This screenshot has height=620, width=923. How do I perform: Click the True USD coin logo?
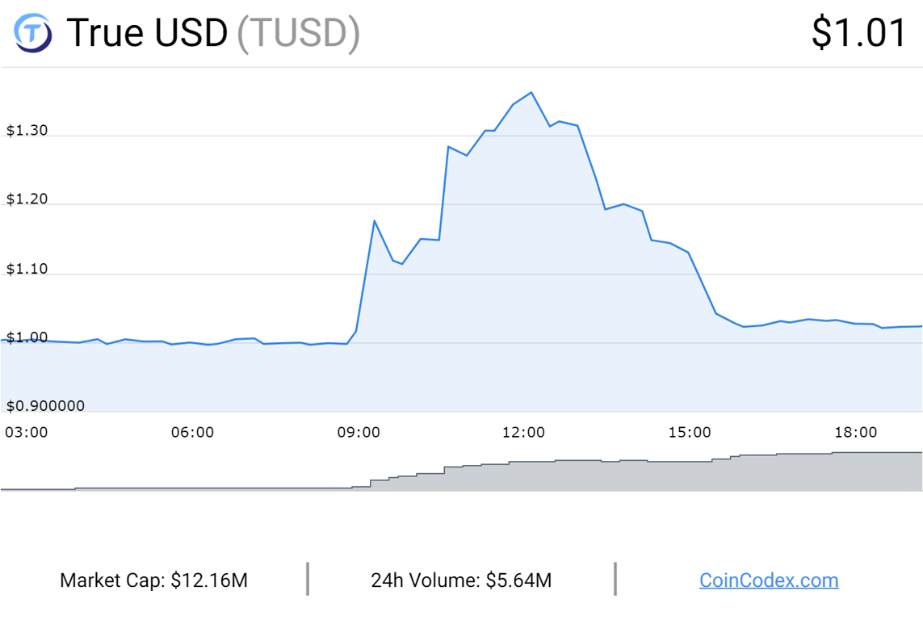click(33, 33)
